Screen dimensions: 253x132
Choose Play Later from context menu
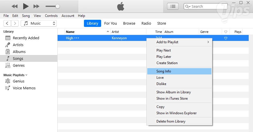(179, 57)
